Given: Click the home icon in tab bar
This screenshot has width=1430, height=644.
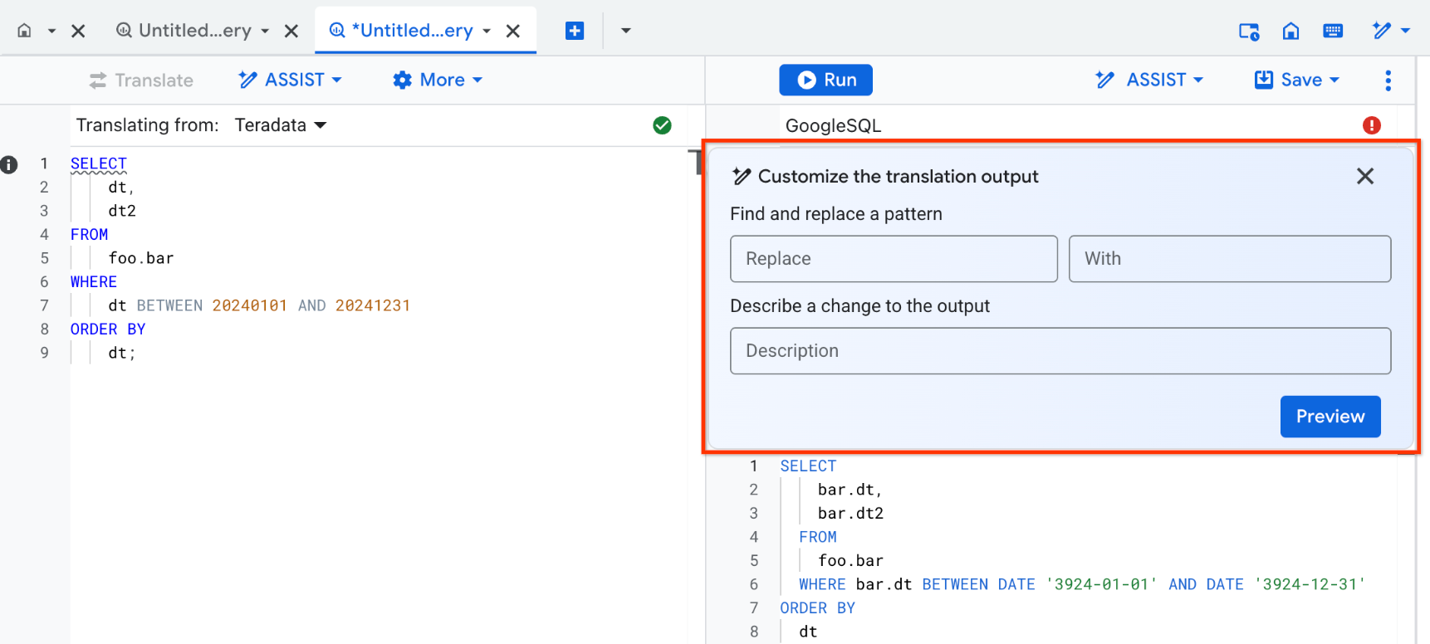Looking at the screenshot, I should point(25,31).
